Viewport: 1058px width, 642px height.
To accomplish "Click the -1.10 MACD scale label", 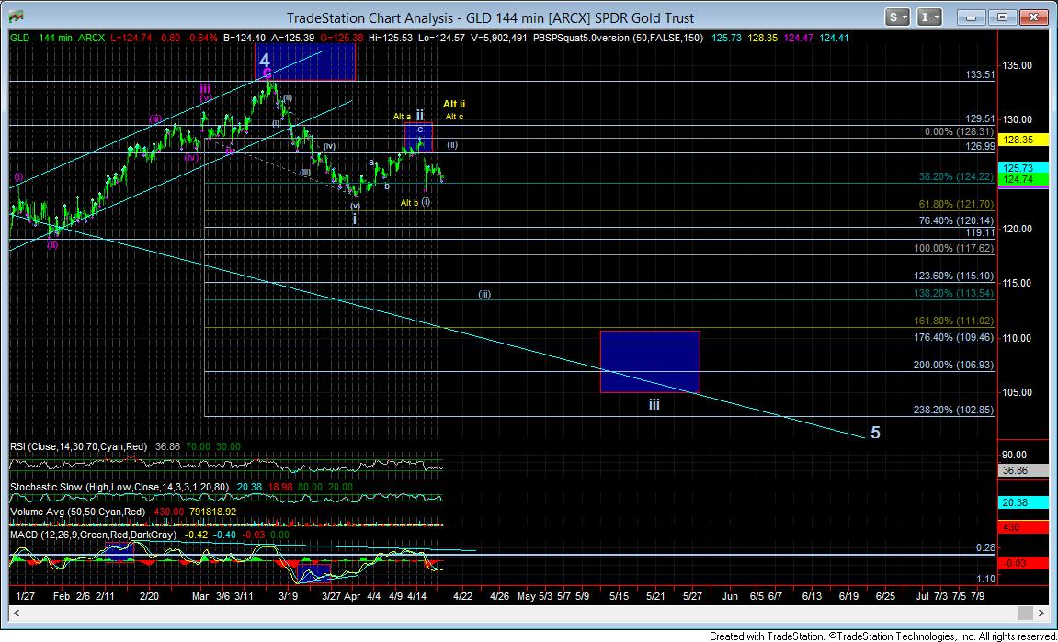I will coord(984,579).
